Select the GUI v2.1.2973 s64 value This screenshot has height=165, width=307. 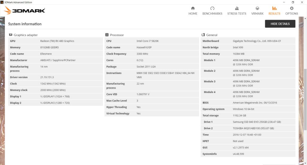pos(241,148)
